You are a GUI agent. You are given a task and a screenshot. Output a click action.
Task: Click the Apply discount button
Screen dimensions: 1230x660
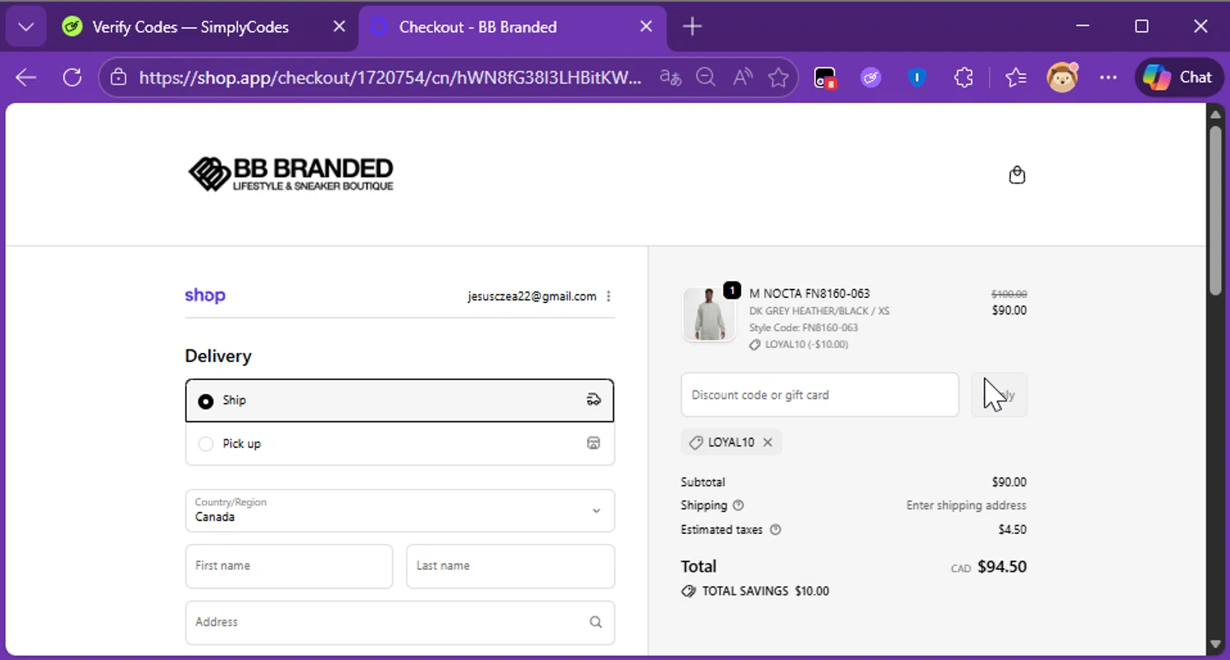[x=999, y=395]
